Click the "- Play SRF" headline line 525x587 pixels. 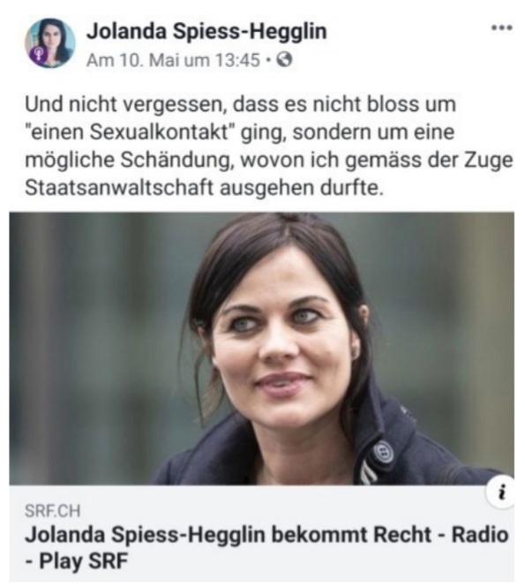tap(77, 561)
